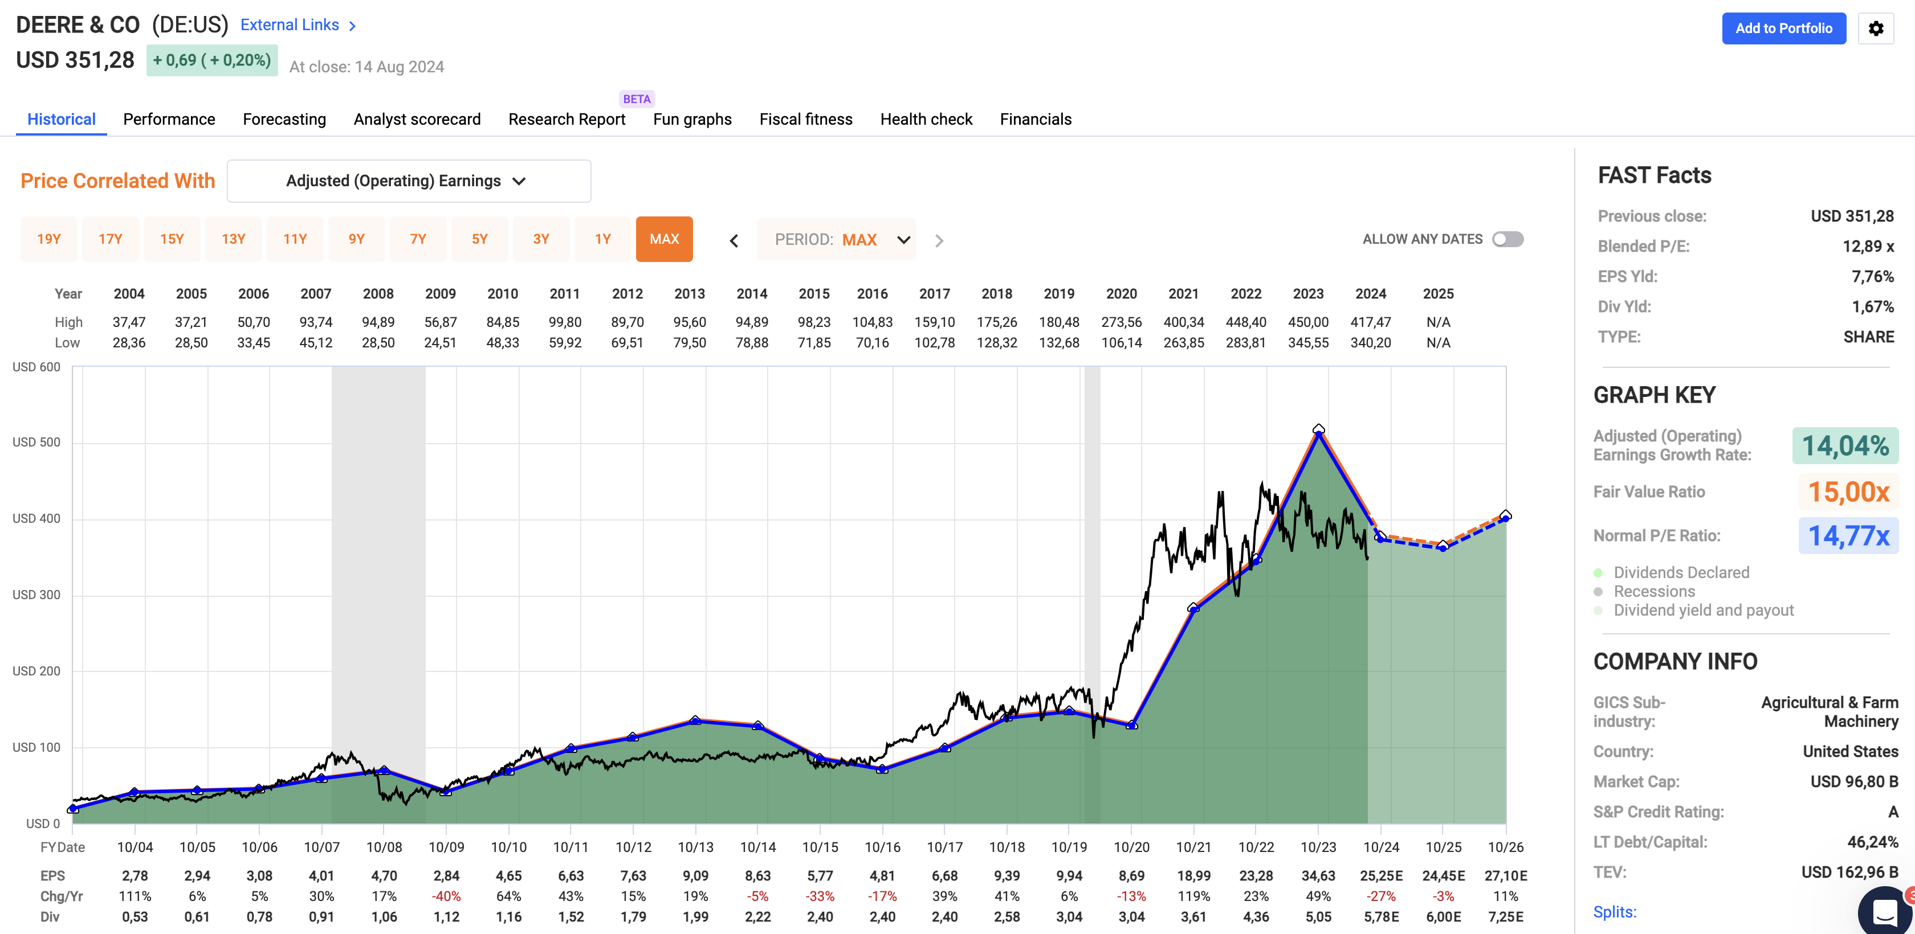Click the 2023 peak earnings data marker

point(1318,429)
